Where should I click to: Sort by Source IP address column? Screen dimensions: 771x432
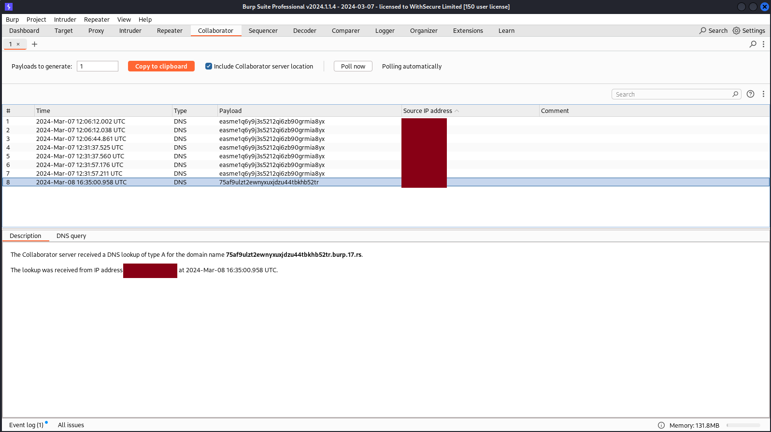(x=470, y=111)
